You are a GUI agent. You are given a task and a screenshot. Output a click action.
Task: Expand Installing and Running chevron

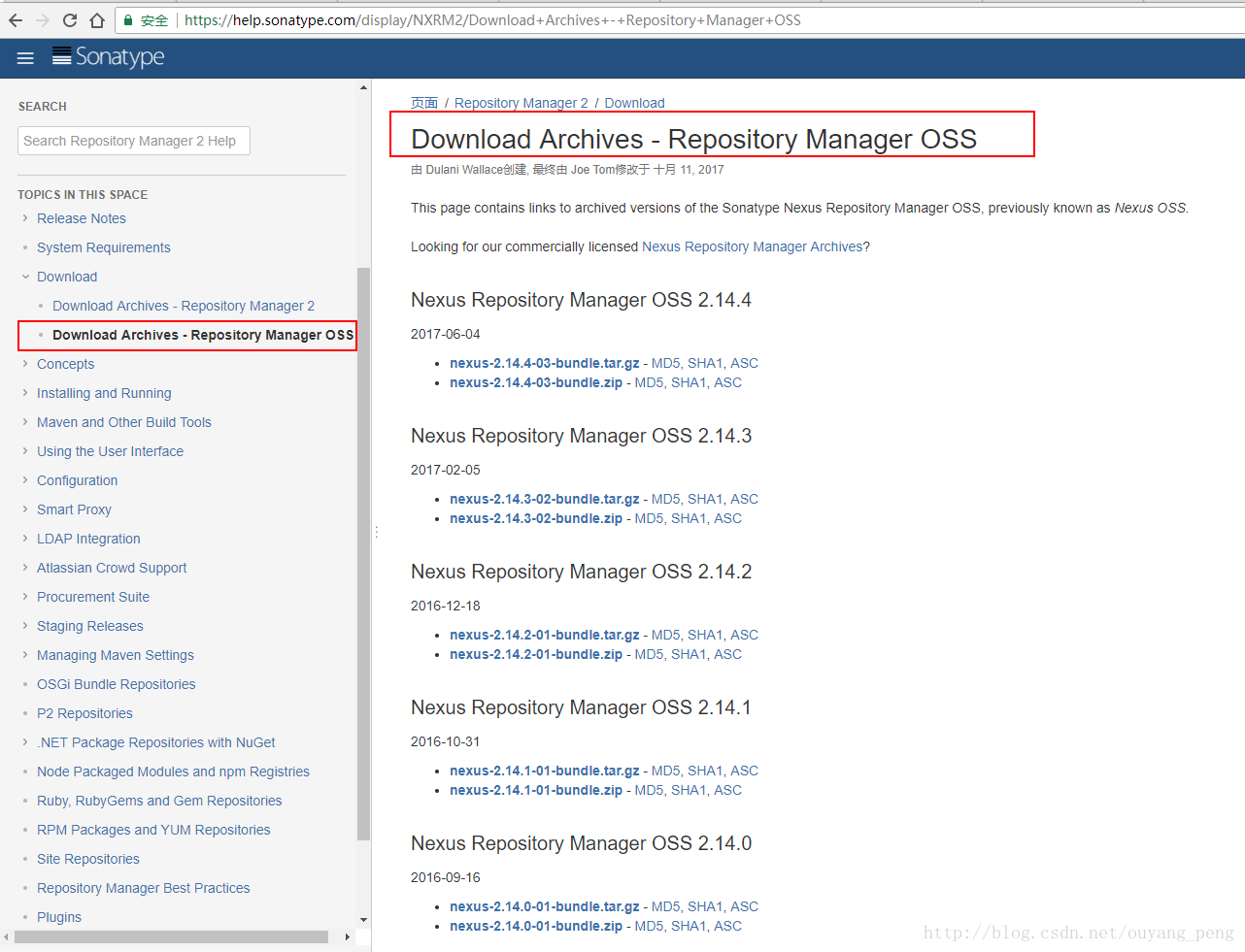25,393
